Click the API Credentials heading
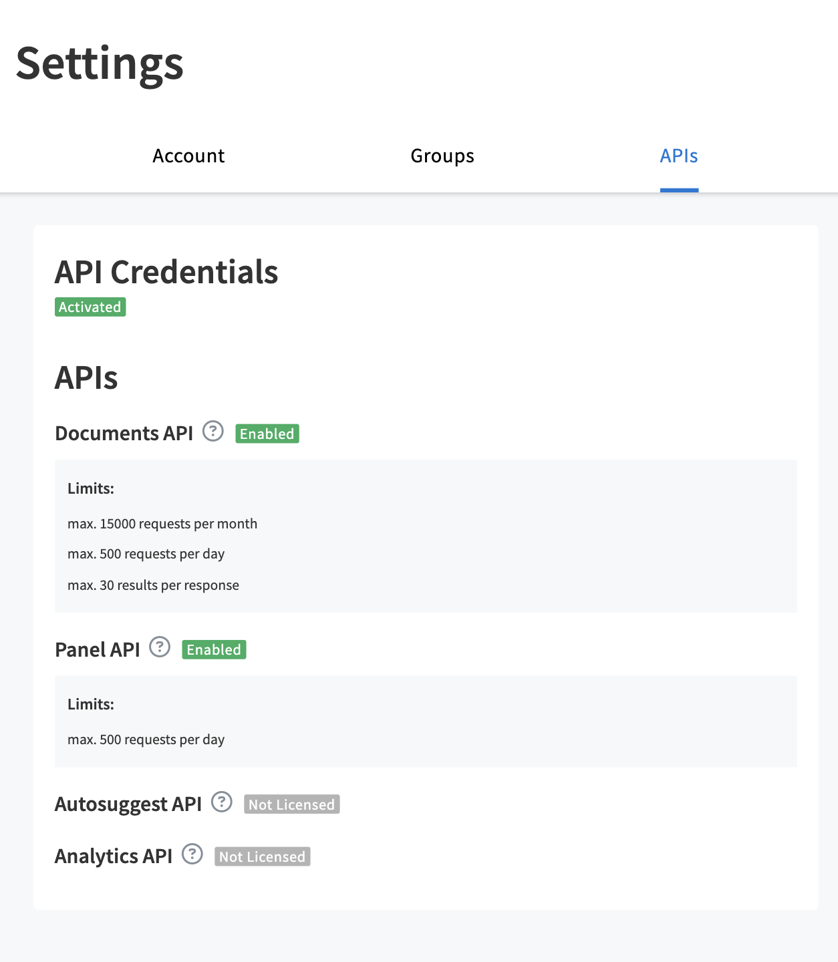The image size is (838, 962). (x=166, y=272)
